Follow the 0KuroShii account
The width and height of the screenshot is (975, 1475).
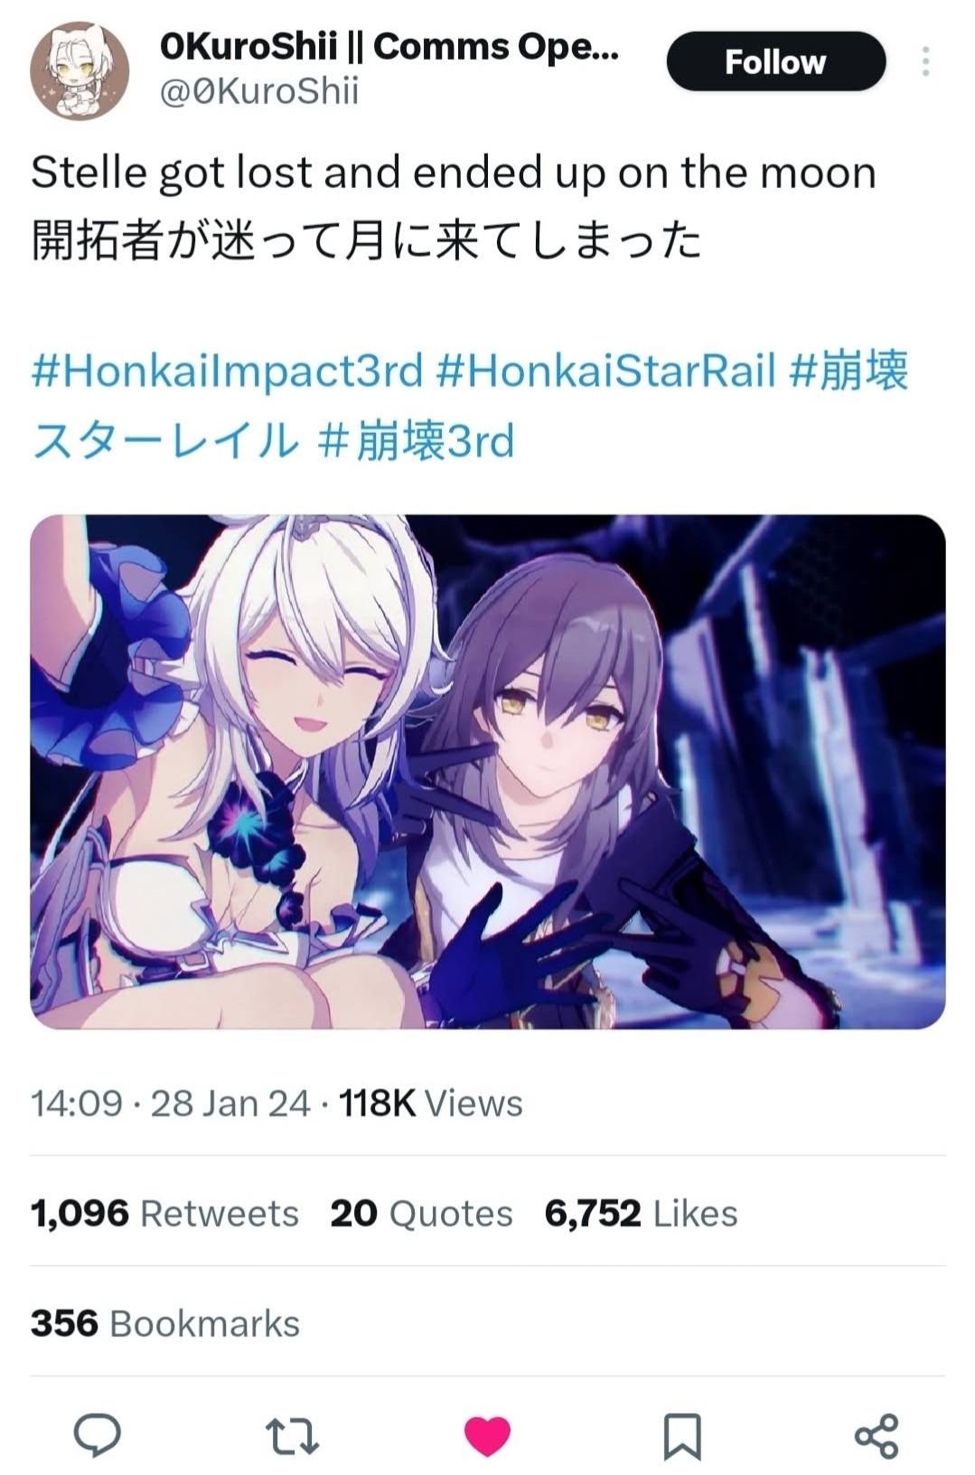[775, 61]
